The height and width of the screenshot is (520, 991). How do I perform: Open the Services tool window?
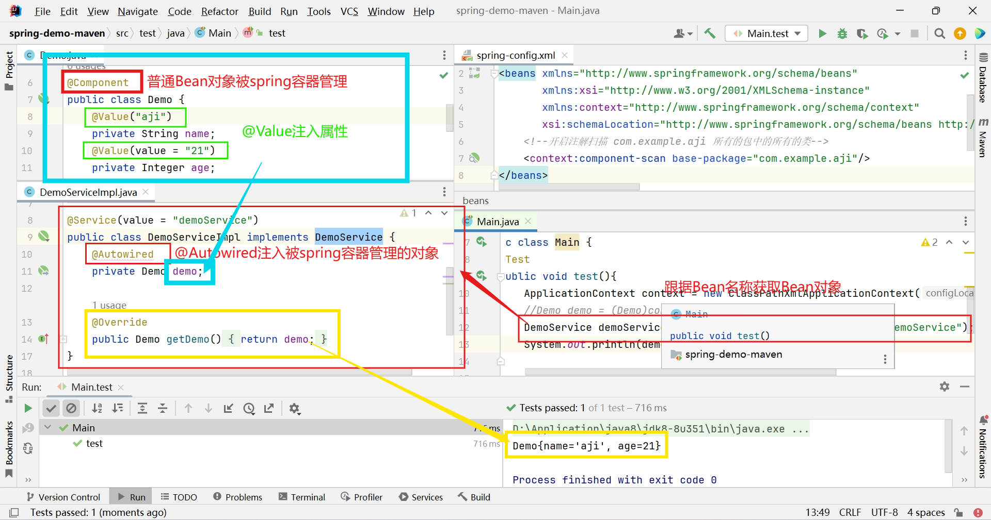click(x=421, y=497)
